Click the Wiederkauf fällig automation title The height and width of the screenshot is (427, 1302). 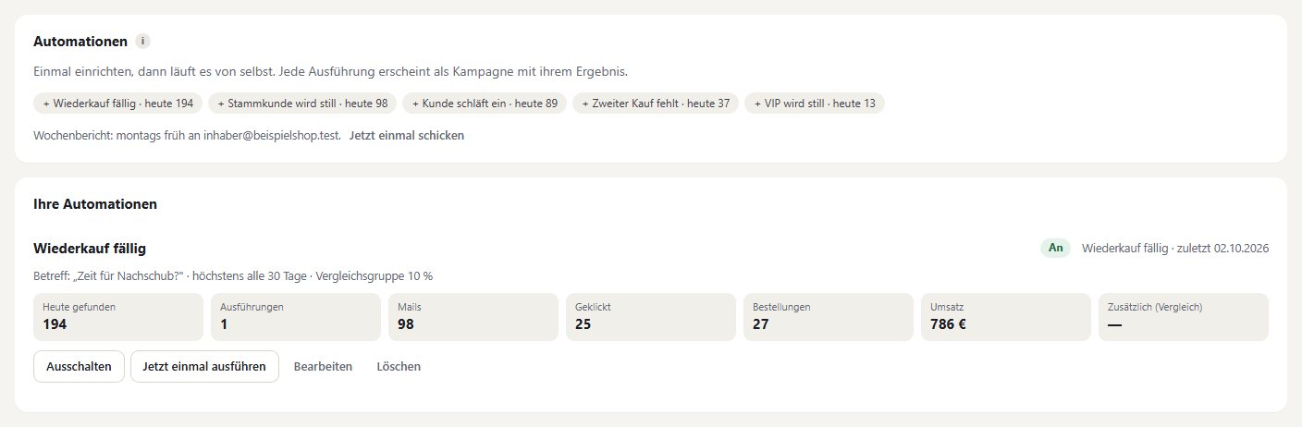click(90, 249)
